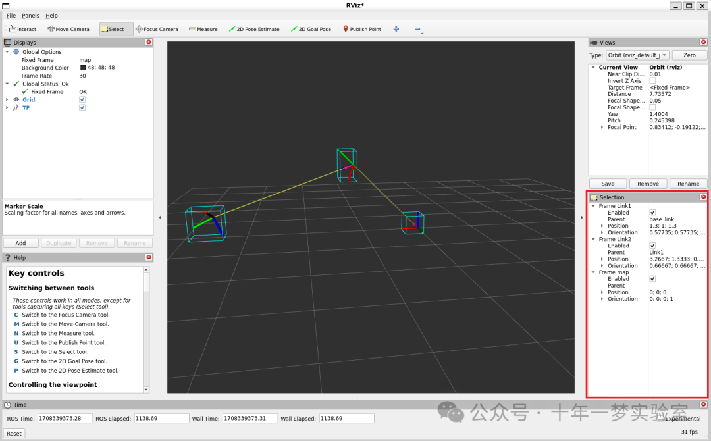Close the Time panel
The height and width of the screenshot is (441, 711).
coord(703,404)
